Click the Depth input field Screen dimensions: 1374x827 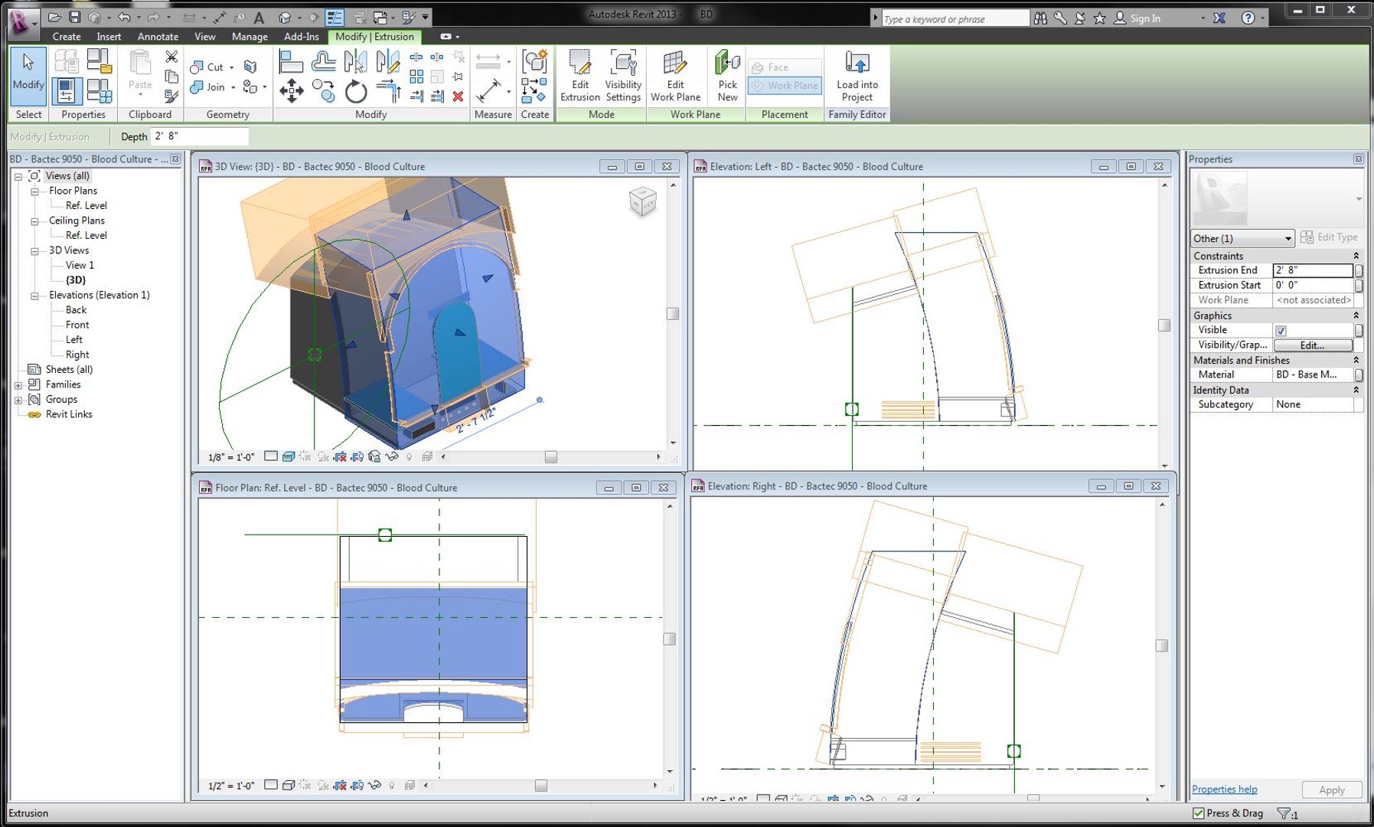pyautogui.click(x=200, y=136)
